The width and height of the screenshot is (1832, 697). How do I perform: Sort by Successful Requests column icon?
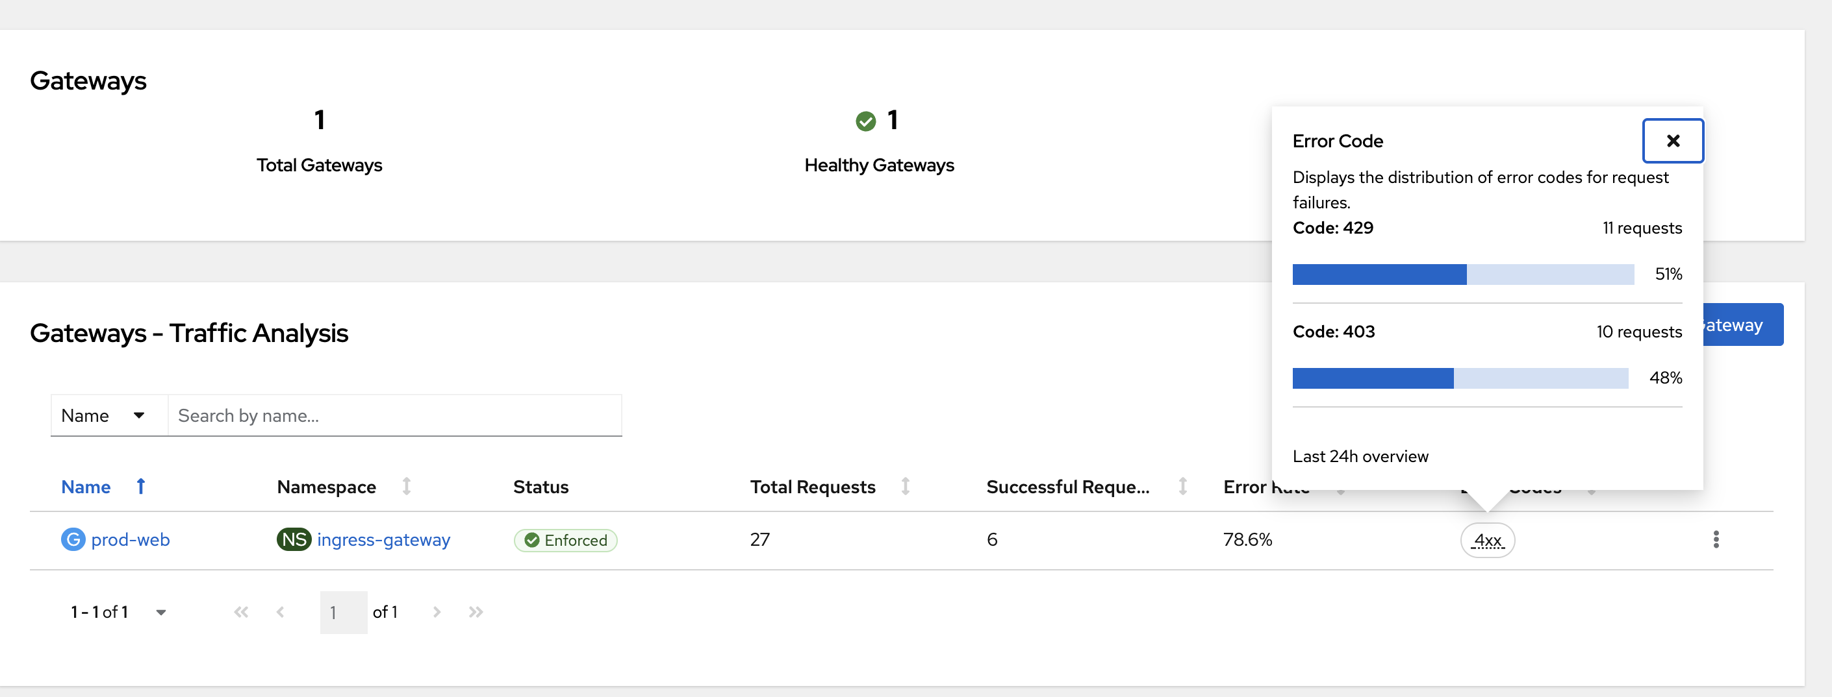coord(1183,487)
